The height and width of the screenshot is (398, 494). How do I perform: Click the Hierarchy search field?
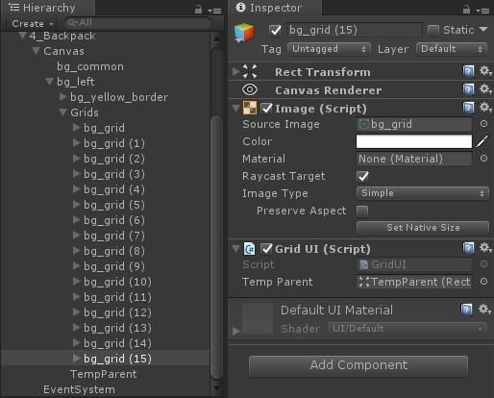click(137, 23)
